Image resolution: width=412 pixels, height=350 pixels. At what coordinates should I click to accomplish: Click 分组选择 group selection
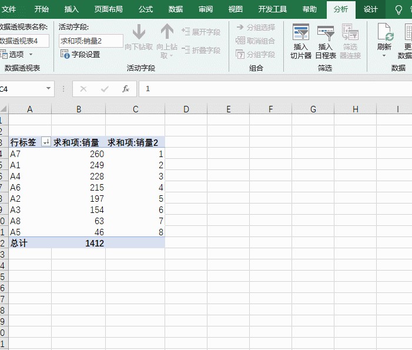pos(256,27)
